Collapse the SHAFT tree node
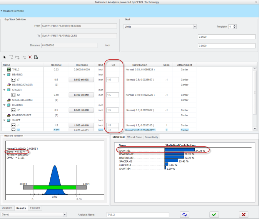259x219 pixels. tap(4, 120)
